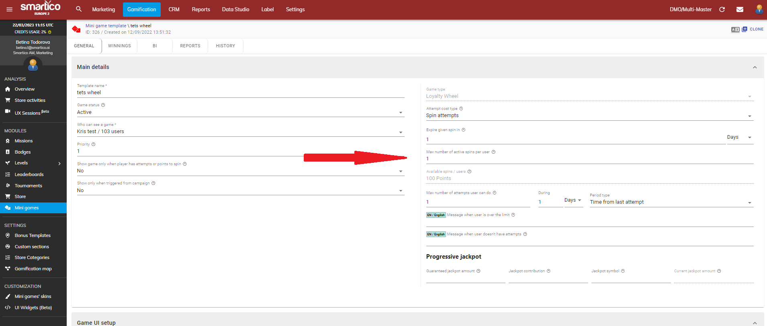Collapse the Main details section
This screenshot has width=767, height=326.
tap(755, 67)
